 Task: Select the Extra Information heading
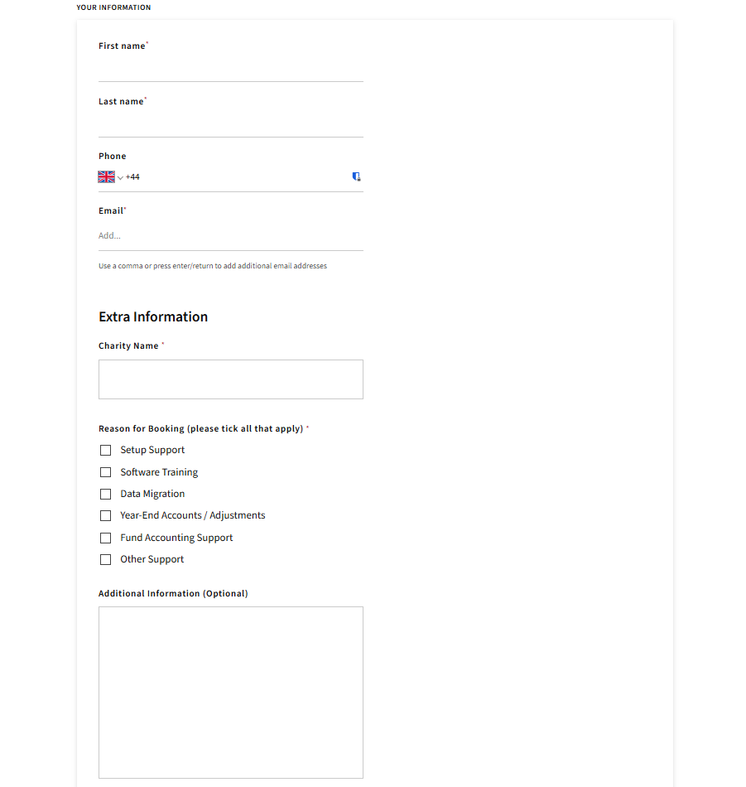click(x=152, y=316)
